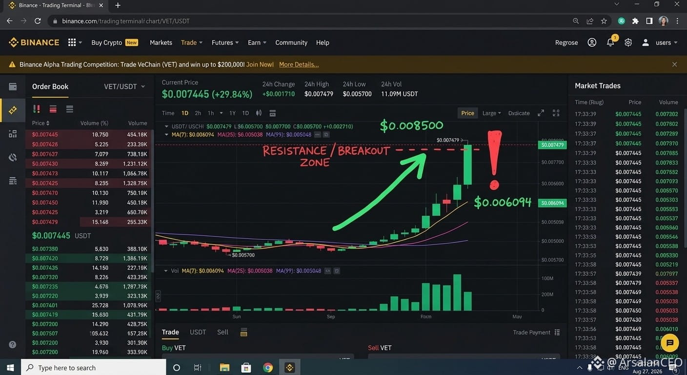Viewport: 687px width, 375px height.
Task: Open help question mark in sidebar
Action: point(13,344)
